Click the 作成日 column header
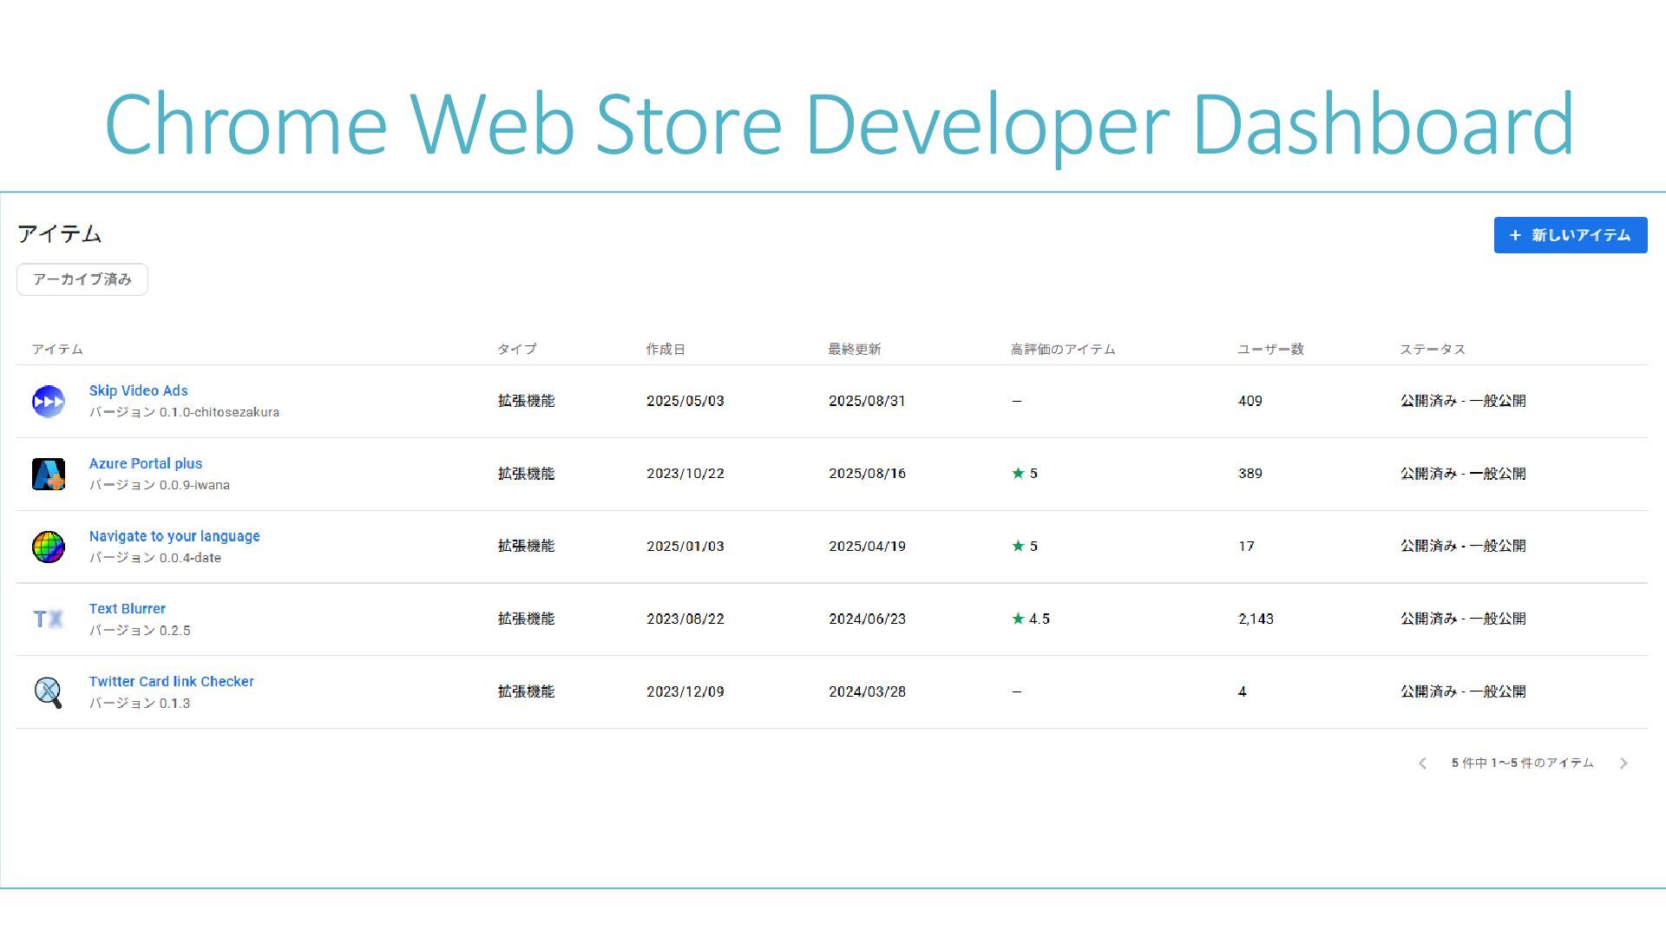The width and height of the screenshot is (1666, 937). [666, 349]
